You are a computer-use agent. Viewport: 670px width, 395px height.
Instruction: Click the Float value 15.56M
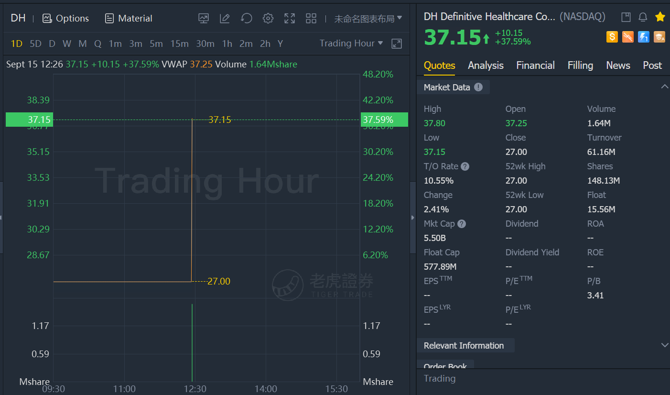pyautogui.click(x=601, y=209)
